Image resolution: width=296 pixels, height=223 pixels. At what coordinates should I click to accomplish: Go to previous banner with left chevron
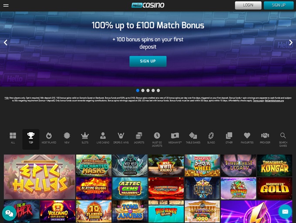6,43
